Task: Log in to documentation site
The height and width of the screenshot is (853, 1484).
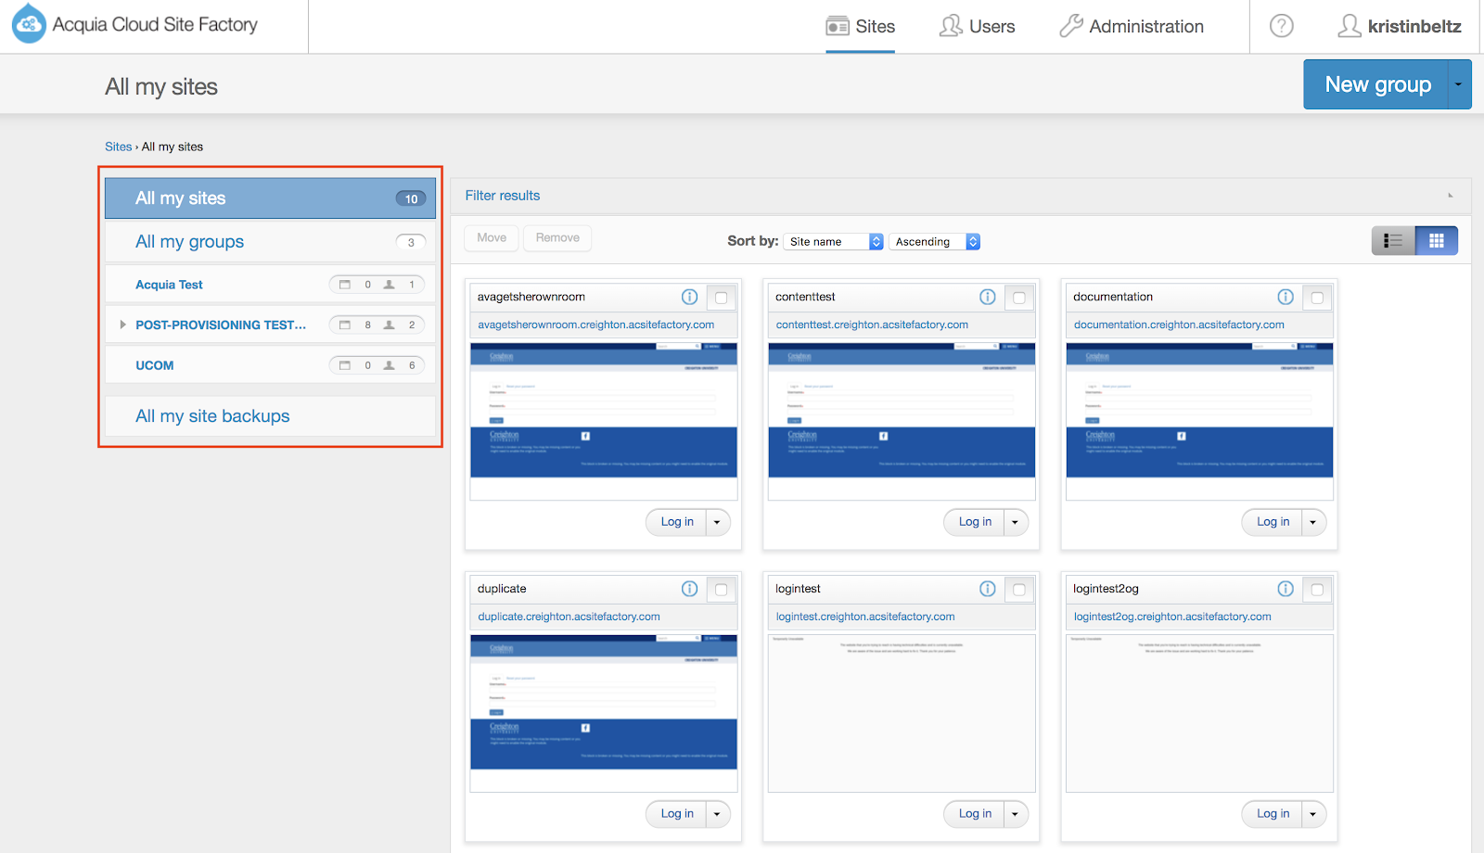Action: 1273,522
